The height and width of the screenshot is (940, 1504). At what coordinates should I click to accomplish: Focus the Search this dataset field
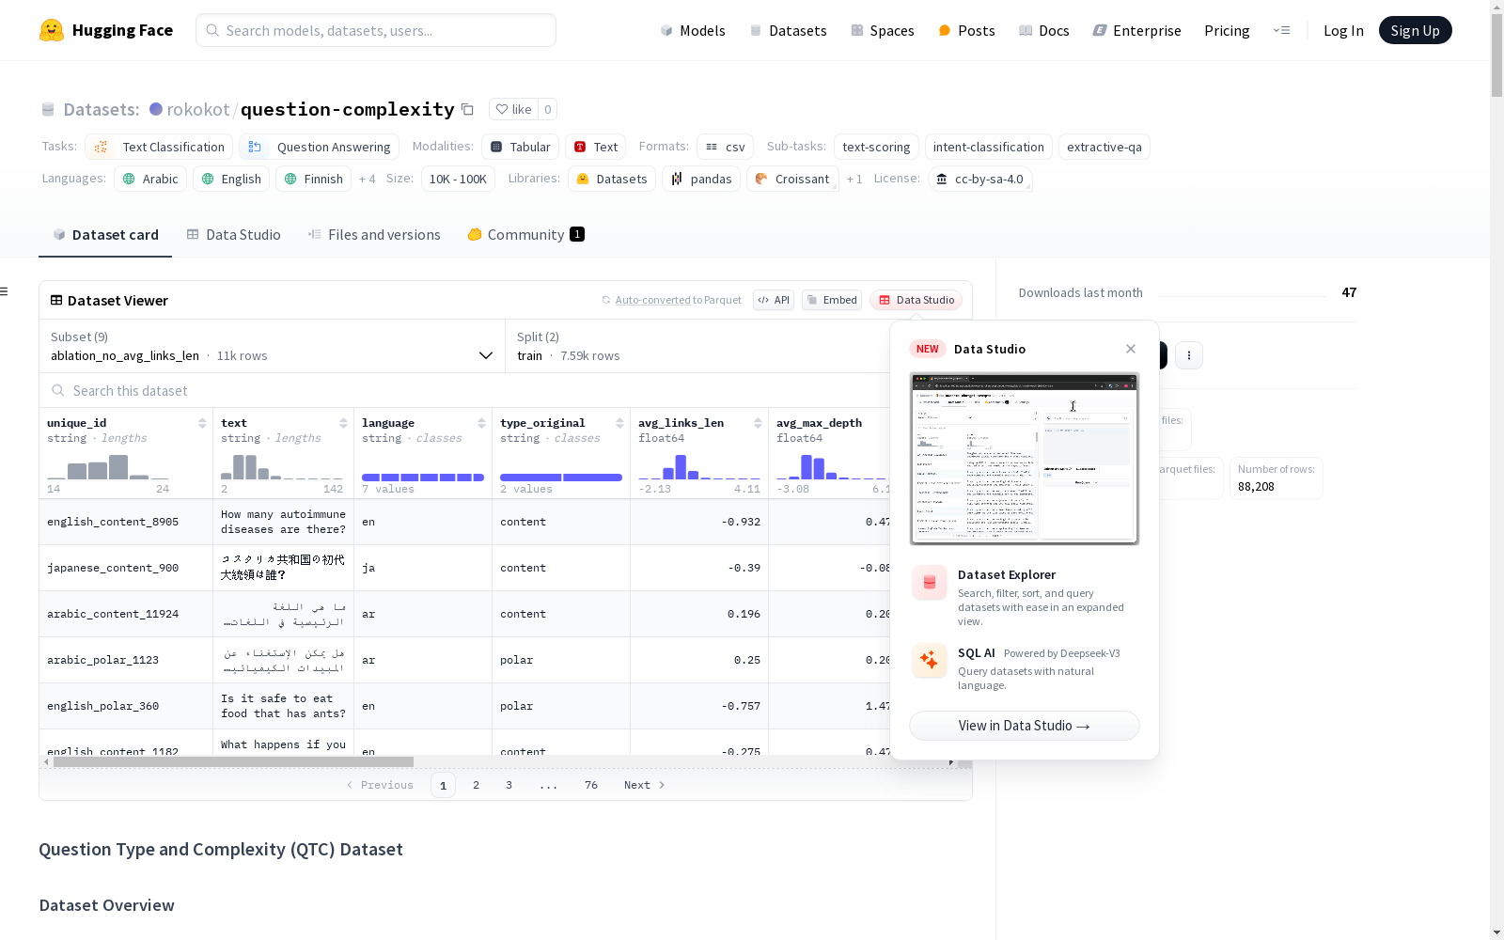[465, 390]
